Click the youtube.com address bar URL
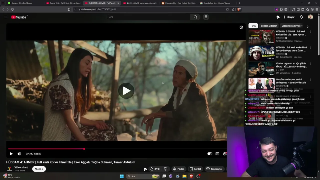Screen dimensions: 320x180 97,9
